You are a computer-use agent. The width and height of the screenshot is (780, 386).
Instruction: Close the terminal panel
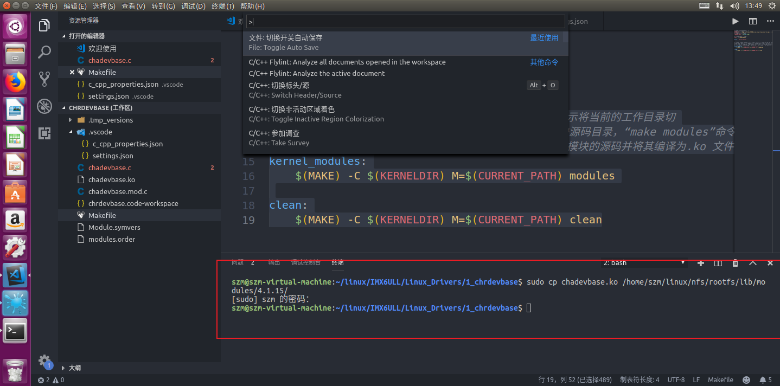click(x=770, y=263)
